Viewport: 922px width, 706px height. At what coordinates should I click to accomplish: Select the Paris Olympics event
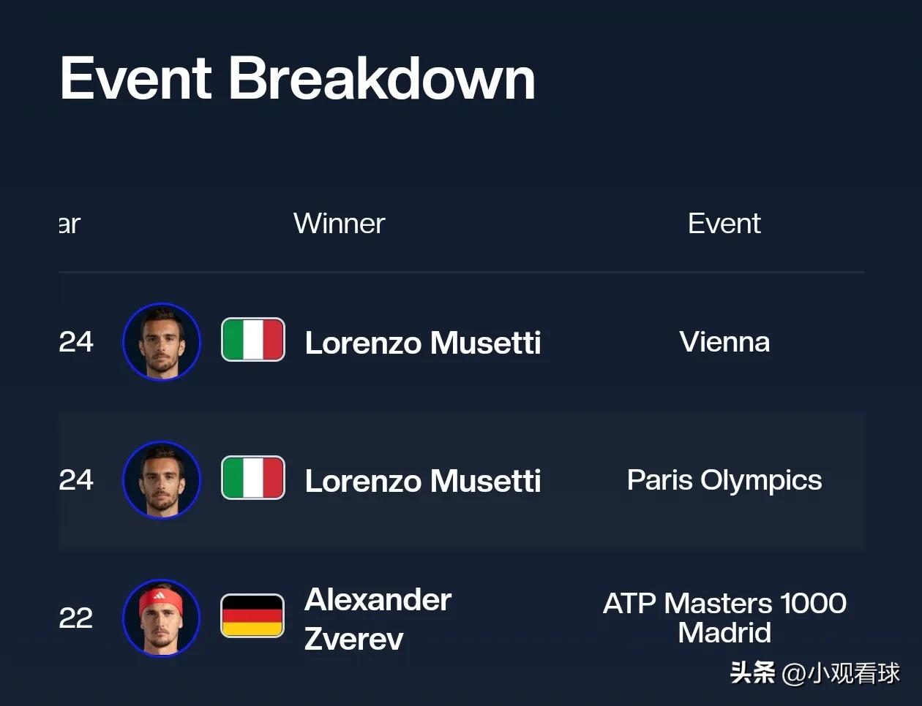tap(724, 480)
